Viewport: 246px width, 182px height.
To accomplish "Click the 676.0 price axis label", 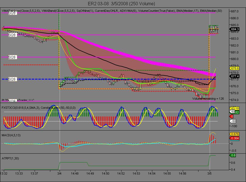I will (235, 86).
